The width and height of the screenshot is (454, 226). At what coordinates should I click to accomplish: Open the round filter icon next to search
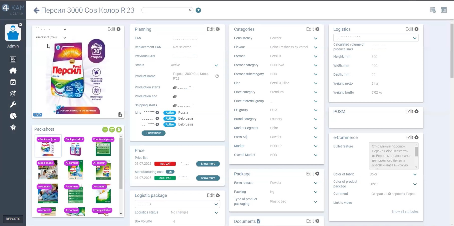198,10
